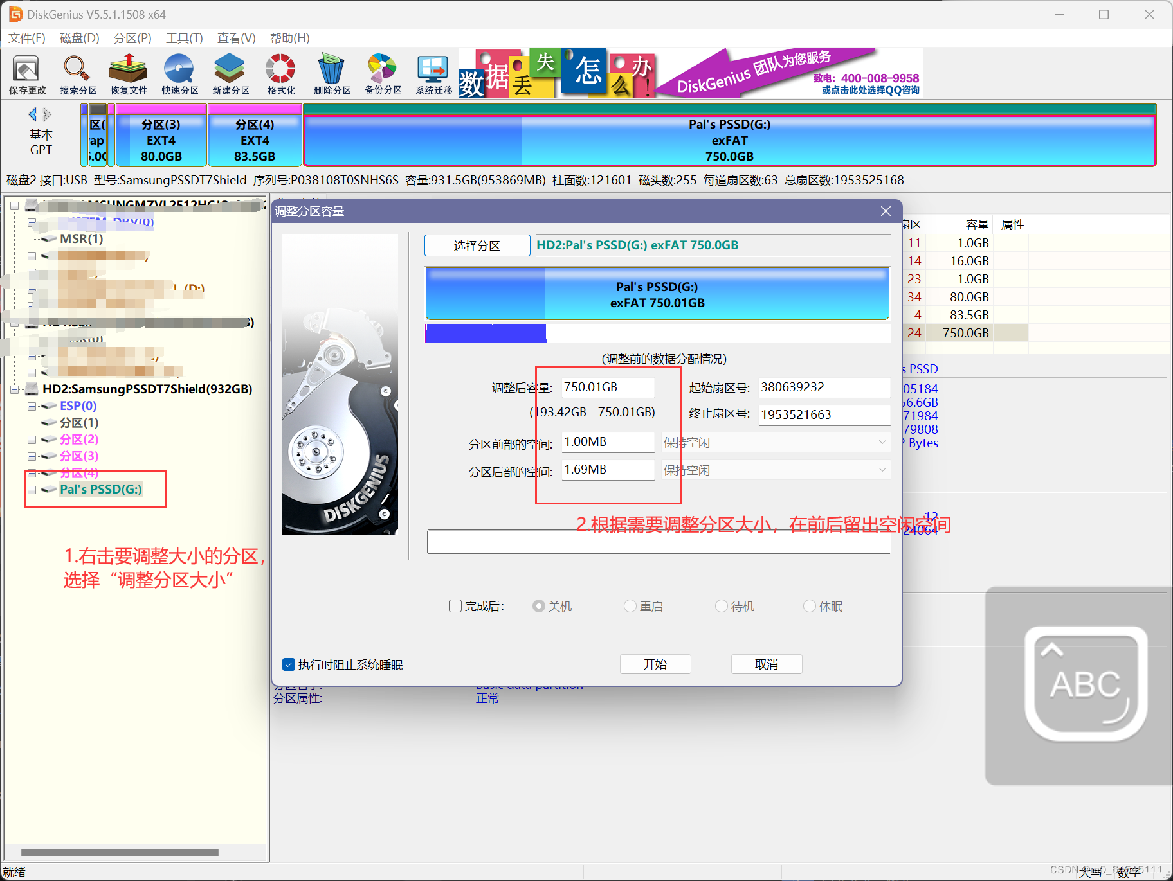Select MSR(1) in the partition tree
The width and height of the screenshot is (1173, 881).
pyautogui.click(x=81, y=239)
